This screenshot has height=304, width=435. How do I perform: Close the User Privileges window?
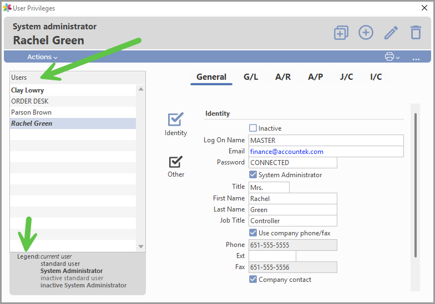424,8
